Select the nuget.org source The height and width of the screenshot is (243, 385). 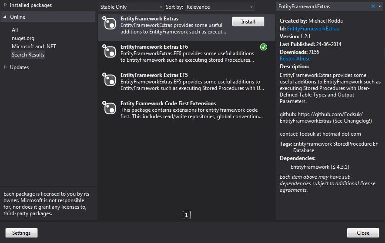tap(23, 38)
